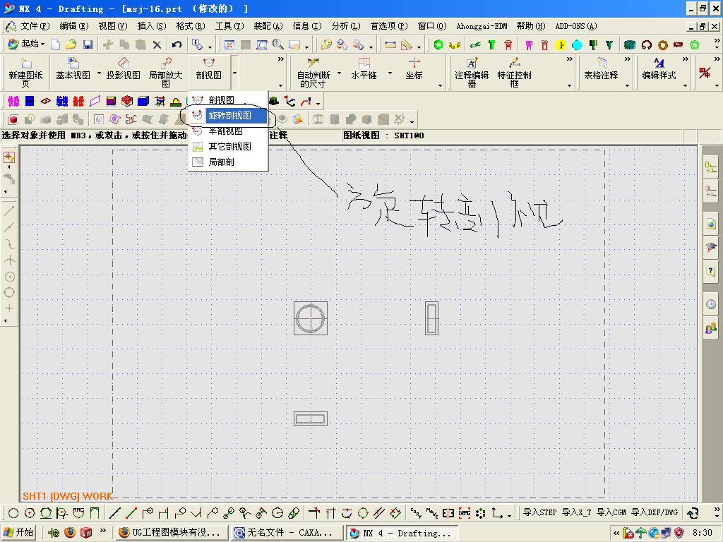Image resolution: width=723 pixels, height=542 pixels.
Task: Click the blue 3D cube icon
Action: [143, 101]
